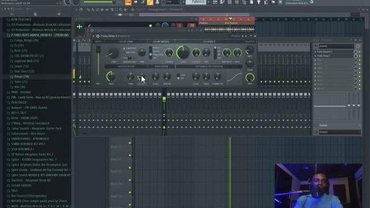This screenshot has width=370, height=208.
Task: Click next preset arrow in Fruity Delay 3
Action: (246, 36)
